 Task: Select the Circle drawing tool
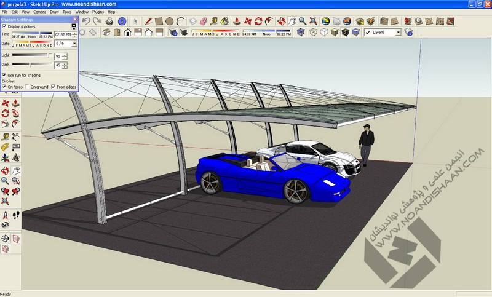pyautogui.click(x=169, y=21)
